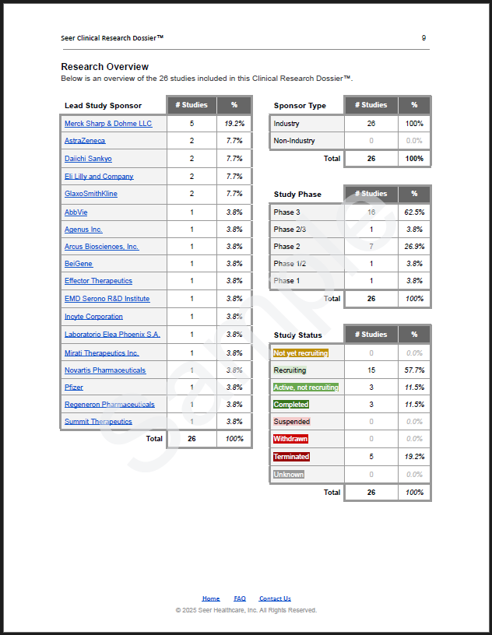Click the Research Overview heading
Viewport: 492px width, 635px height.
[104, 67]
